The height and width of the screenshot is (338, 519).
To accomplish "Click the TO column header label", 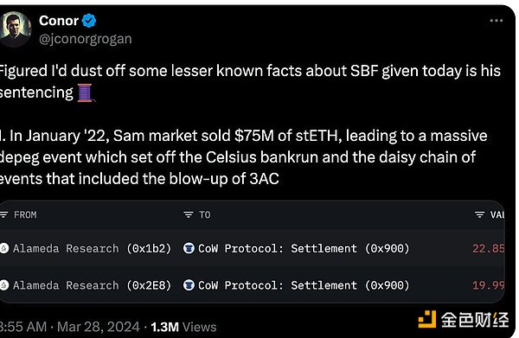I will [x=204, y=215].
